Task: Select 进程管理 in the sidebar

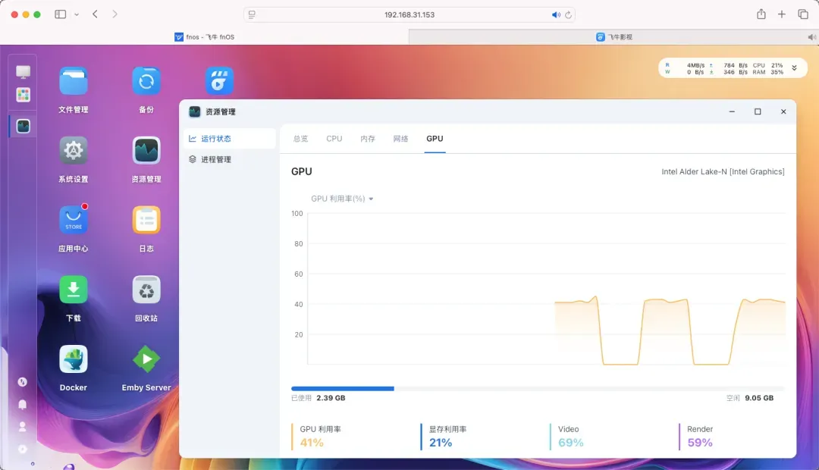Action: [x=215, y=160]
